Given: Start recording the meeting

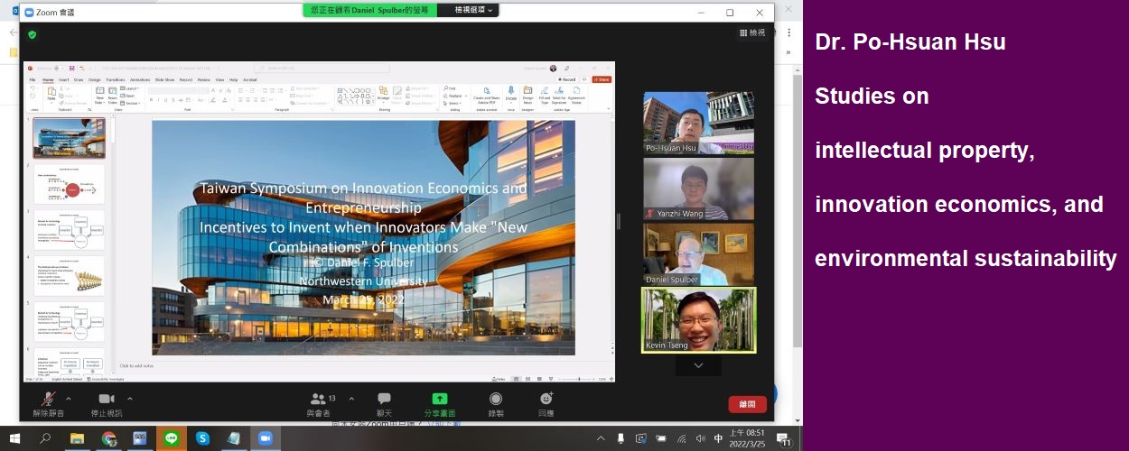Looking at the screenshot, I should point(495,399).
